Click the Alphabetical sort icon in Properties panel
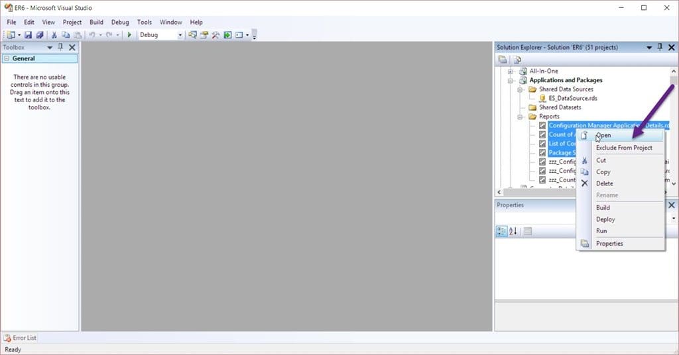The image size is (679, 355). (x=513, y=231)
